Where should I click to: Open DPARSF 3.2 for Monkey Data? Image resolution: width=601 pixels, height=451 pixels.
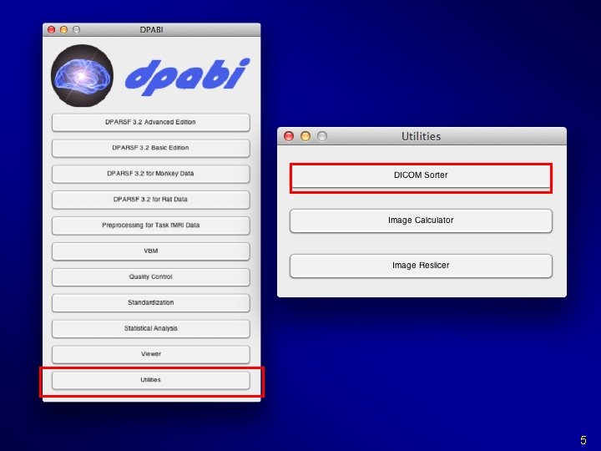coord(150,174)
